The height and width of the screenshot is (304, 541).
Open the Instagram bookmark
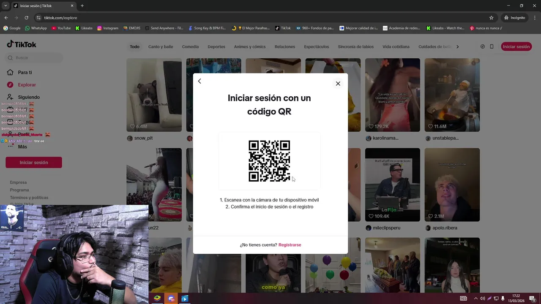coord(108,28)
